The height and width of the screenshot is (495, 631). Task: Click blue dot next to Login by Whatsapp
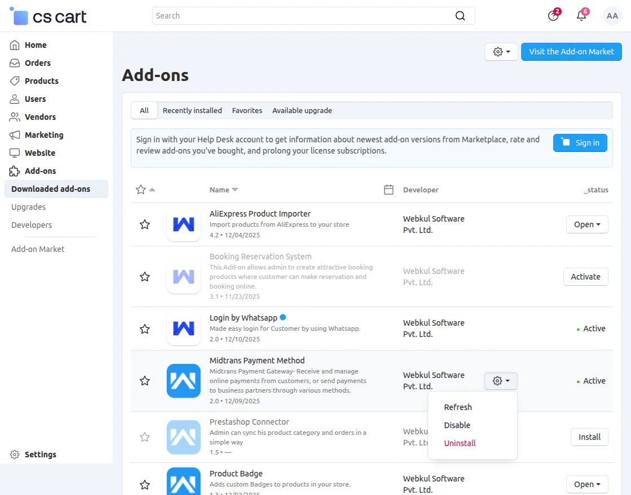pos(283,317)
